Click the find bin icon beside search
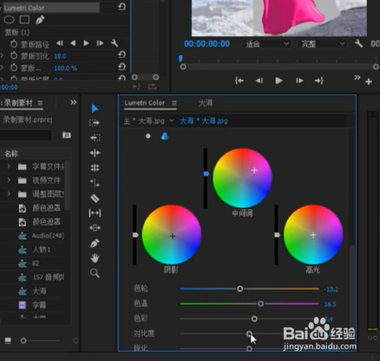The height and width of the screenshot is (361, 380). (x=66, y=135)
